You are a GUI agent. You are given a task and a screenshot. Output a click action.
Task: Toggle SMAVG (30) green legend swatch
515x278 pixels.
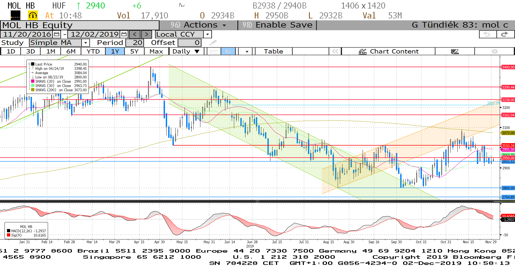[x=33, y=86]
